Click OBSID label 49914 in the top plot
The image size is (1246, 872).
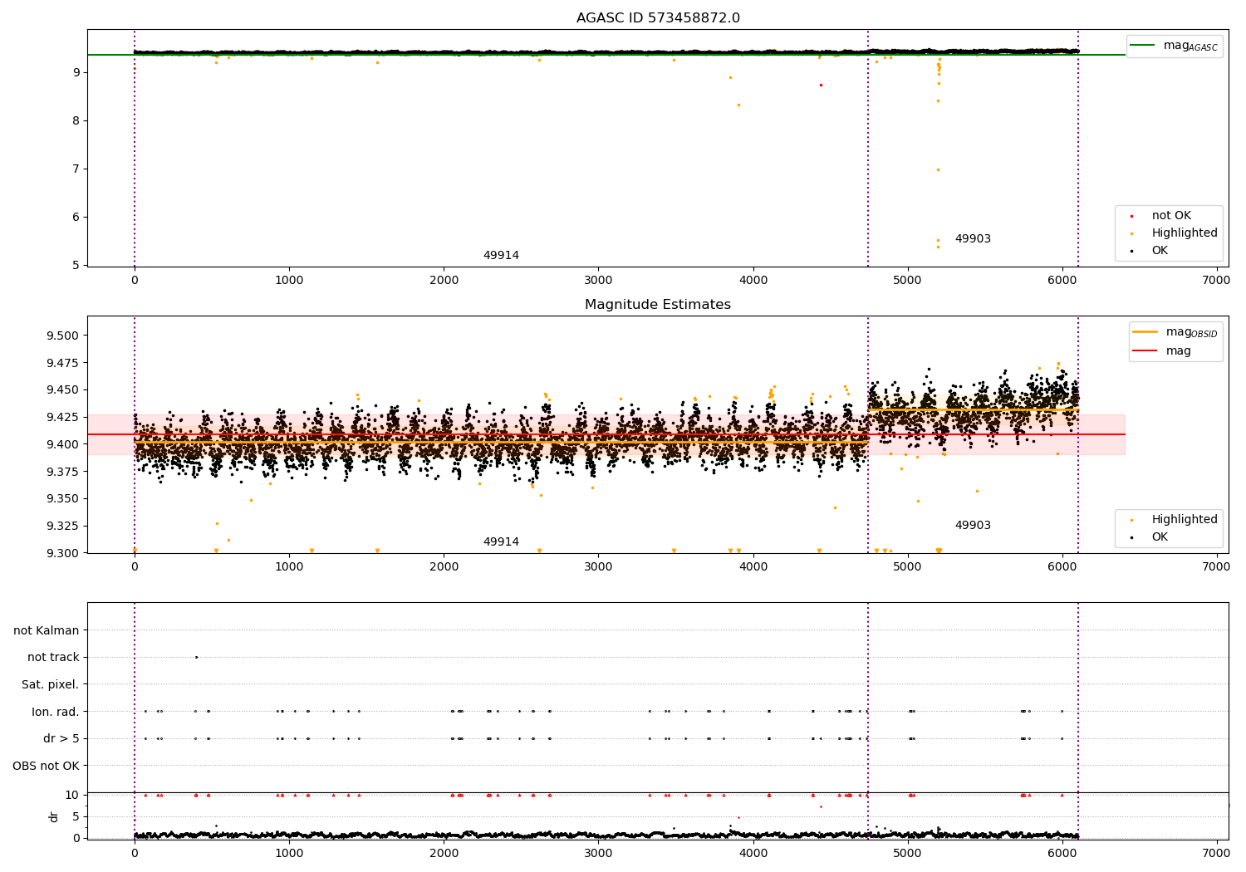501,256
